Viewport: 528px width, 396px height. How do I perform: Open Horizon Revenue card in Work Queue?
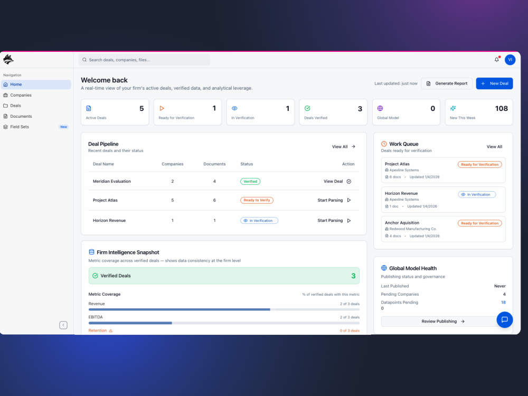443,200
